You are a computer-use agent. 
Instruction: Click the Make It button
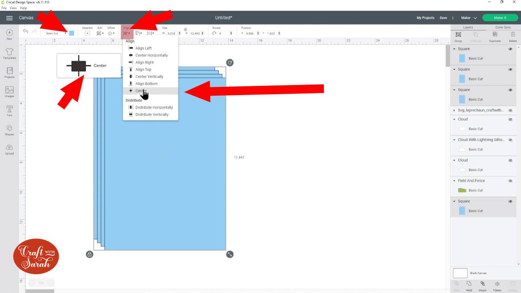click(x=500, y=18)
